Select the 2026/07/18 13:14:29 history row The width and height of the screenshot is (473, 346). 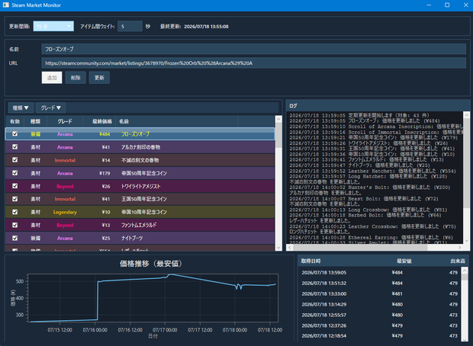tap(379, 304)
